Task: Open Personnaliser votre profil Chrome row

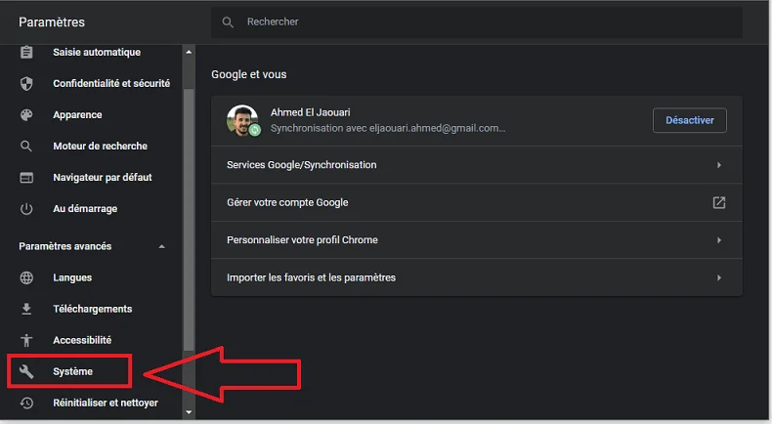Action: (x=477, y=240)
